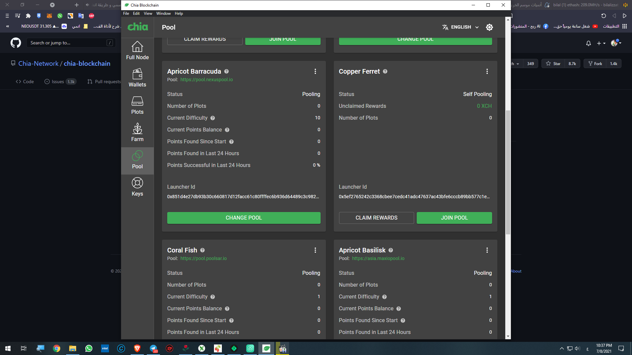Open the Full Node page in Chia sidebar

click(x=137, y=51)
